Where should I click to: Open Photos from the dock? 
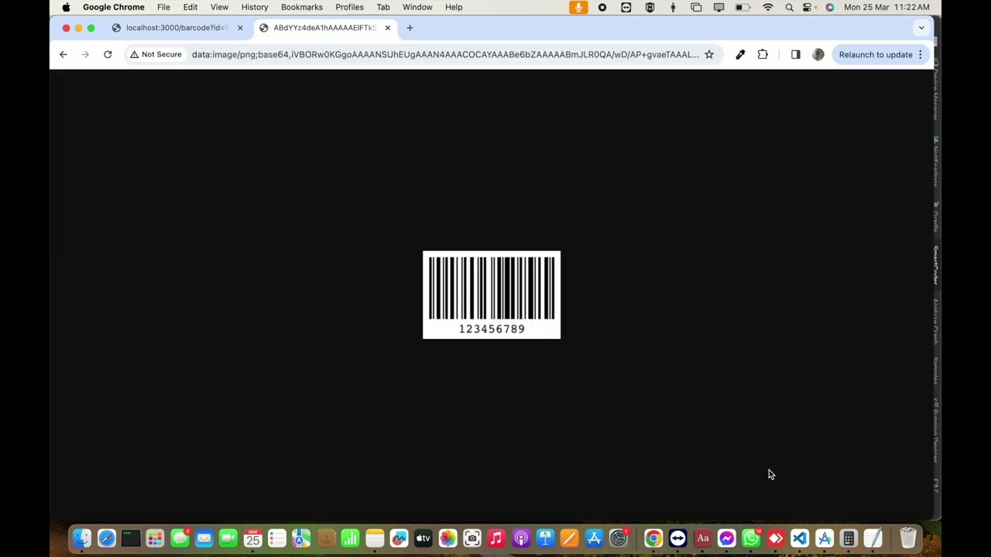(x=447, y=538)
